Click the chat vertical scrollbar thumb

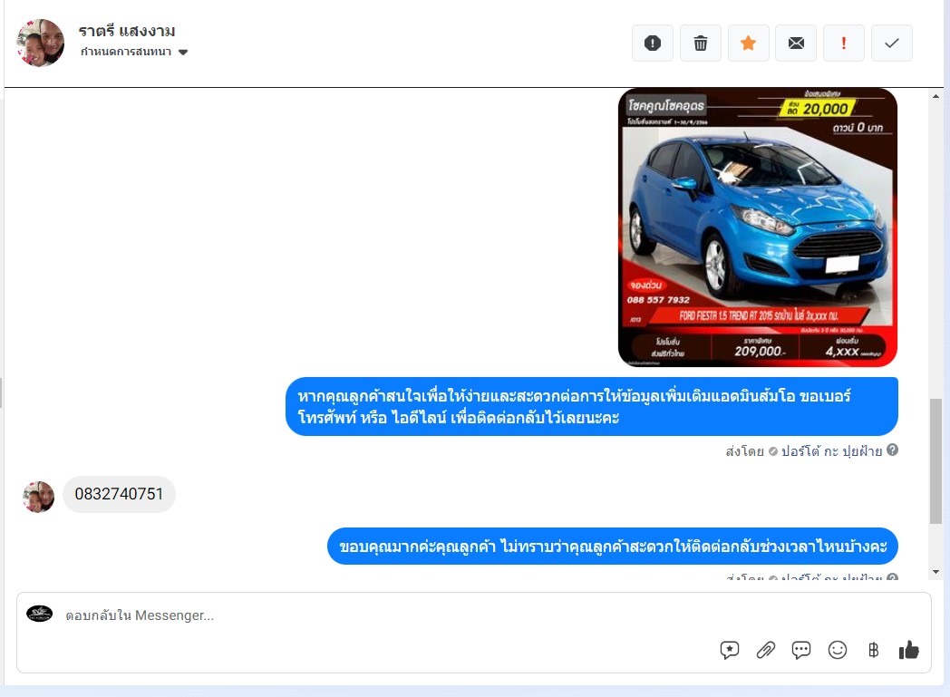tap(936, 460)
